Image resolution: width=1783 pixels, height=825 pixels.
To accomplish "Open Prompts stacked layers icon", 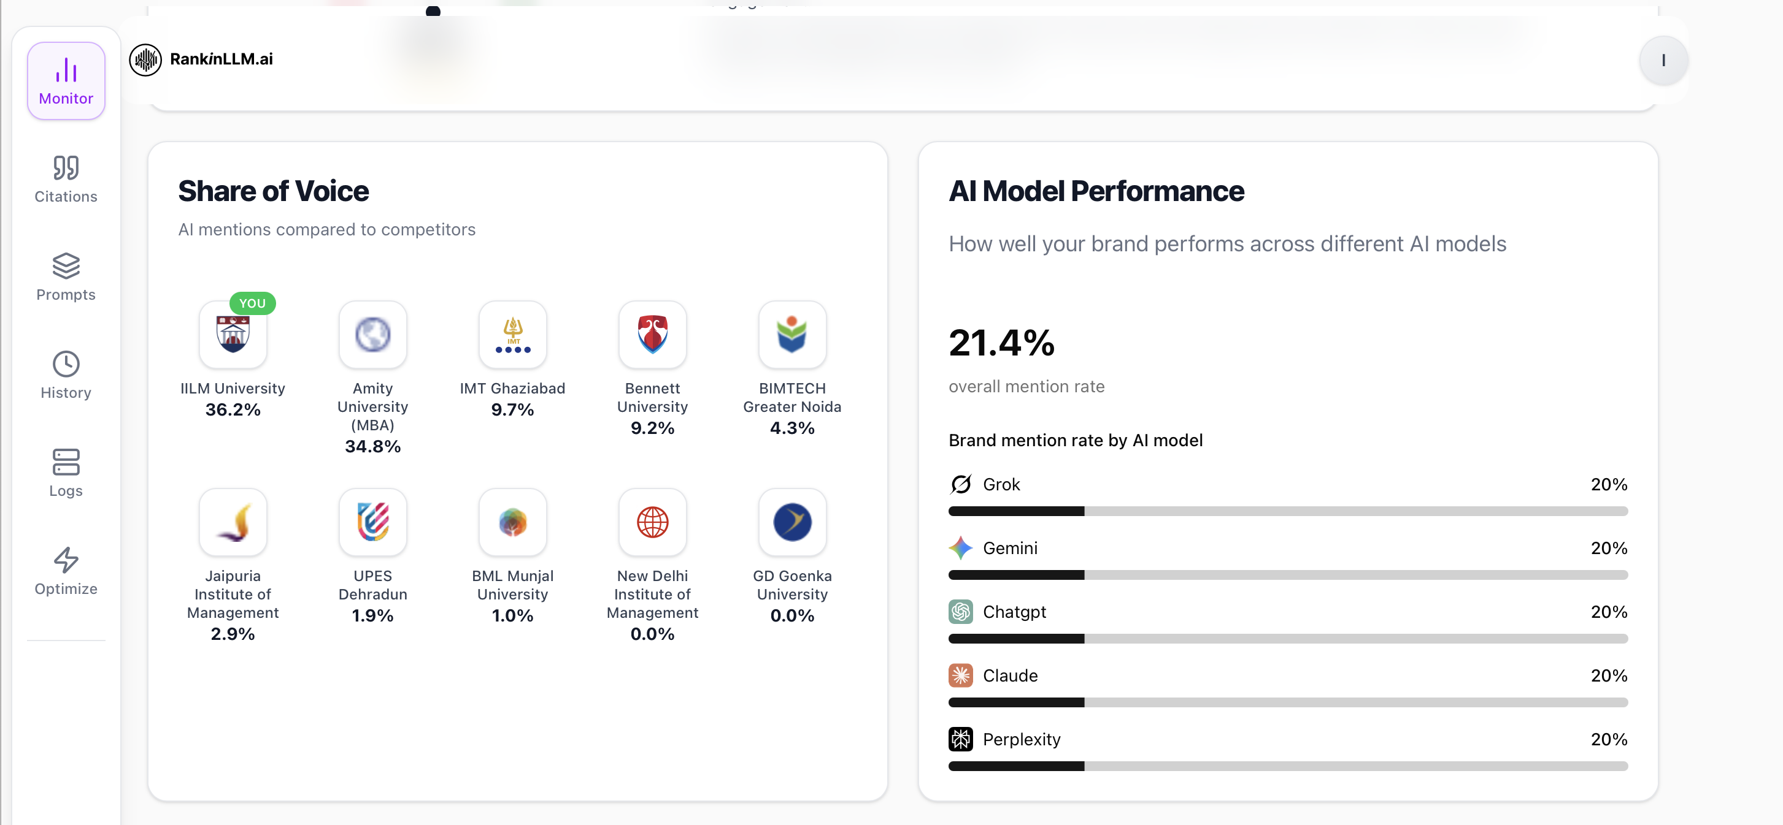I will pyautogui.click(x=66, y=265).
